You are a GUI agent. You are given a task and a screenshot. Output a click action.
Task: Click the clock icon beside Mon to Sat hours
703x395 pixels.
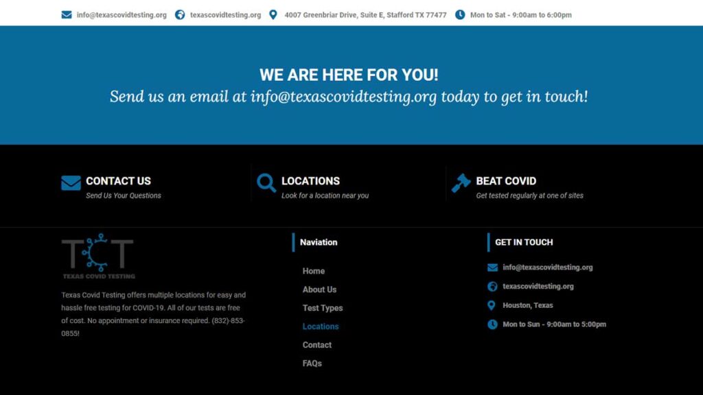tap(460, 15)
